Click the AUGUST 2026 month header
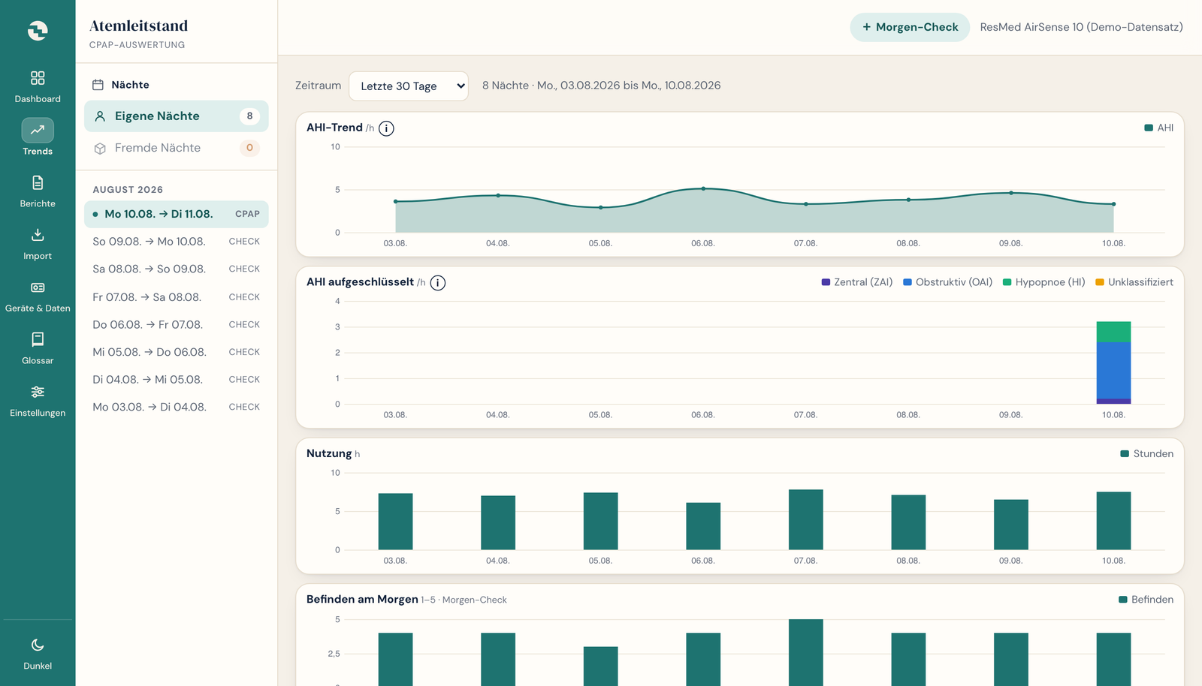The height and width of the screenshot is (686, 1202). (x=128, y=190)
